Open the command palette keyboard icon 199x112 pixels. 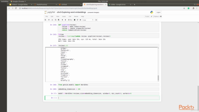[x=96, y=20]
